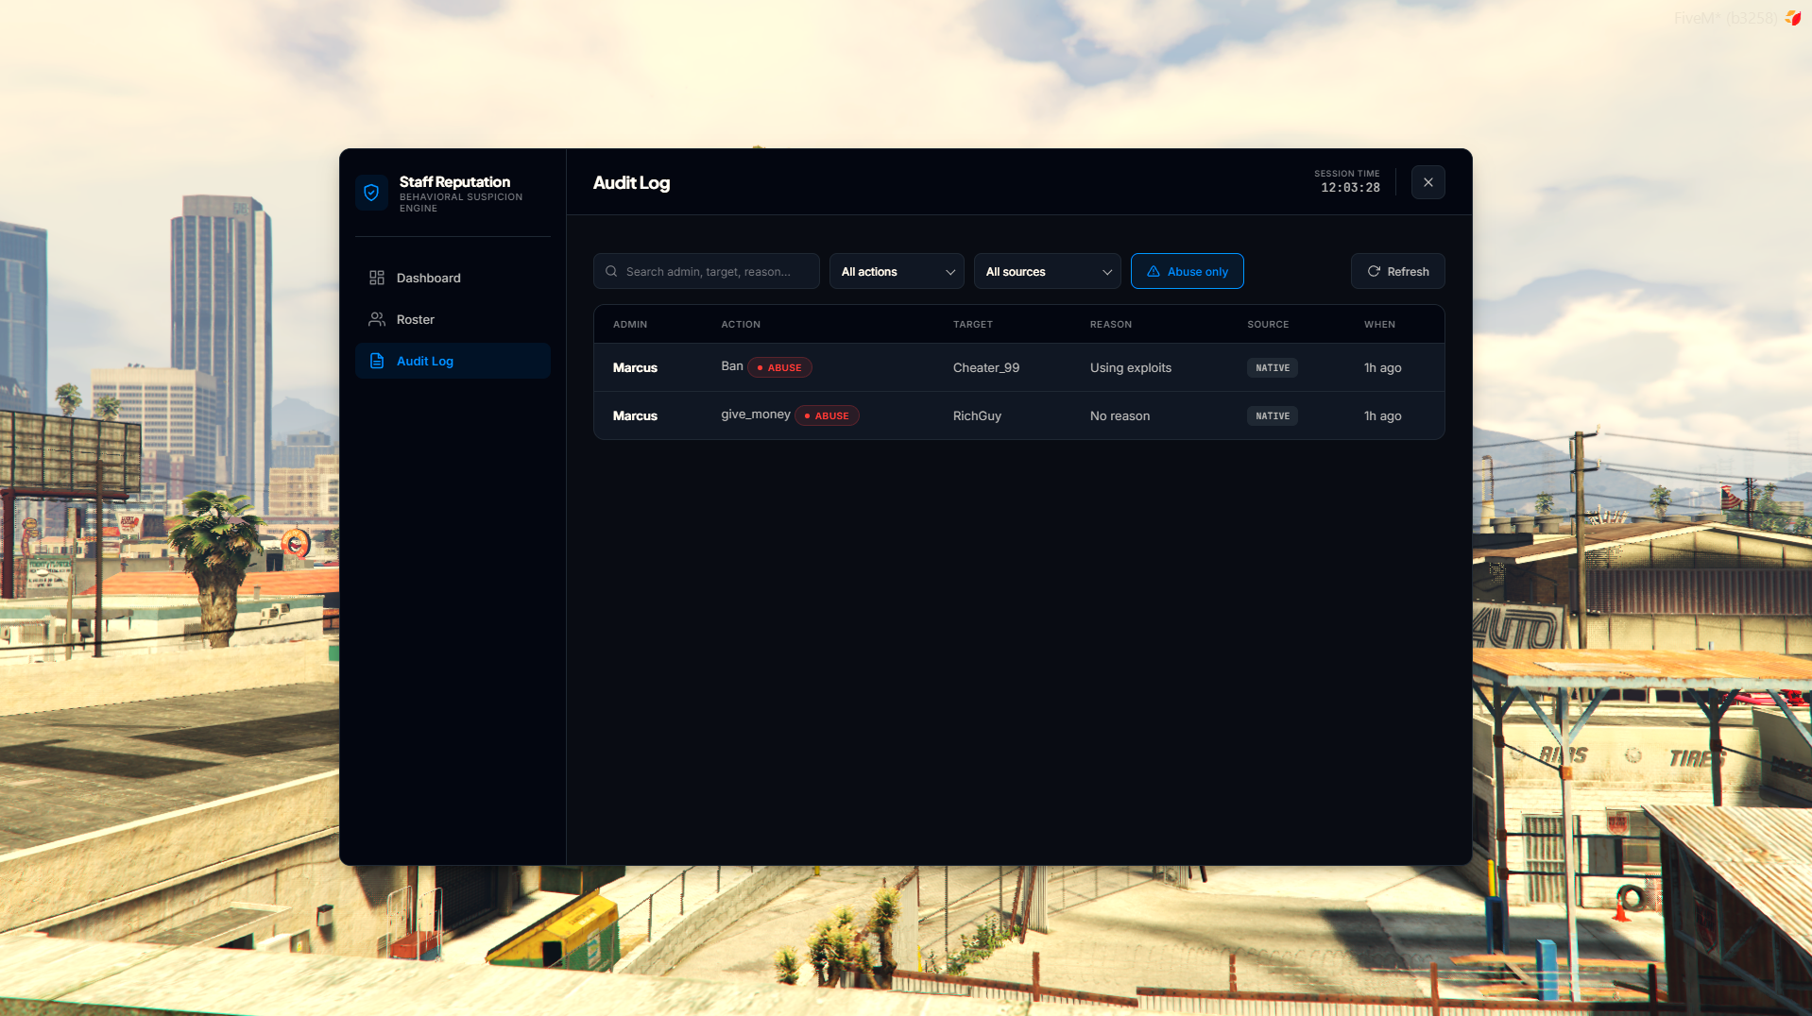The width and height of the screenshot is (1812, 1016).
Task: Click the warning triangle icon on Abuse only
Action: point(1154,271)
